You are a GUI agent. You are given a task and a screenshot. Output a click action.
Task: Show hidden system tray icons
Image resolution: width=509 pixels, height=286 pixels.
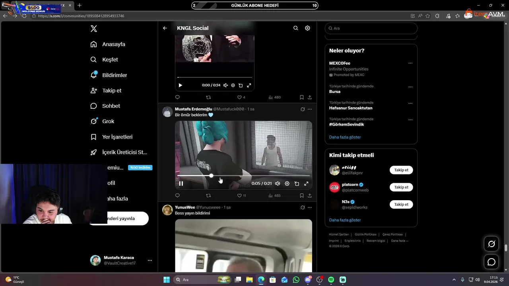[x=454, y=280]
